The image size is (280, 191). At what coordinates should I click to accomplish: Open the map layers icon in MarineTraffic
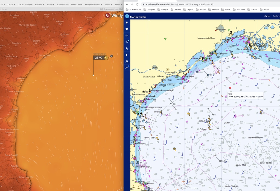(x=127, y=36)
